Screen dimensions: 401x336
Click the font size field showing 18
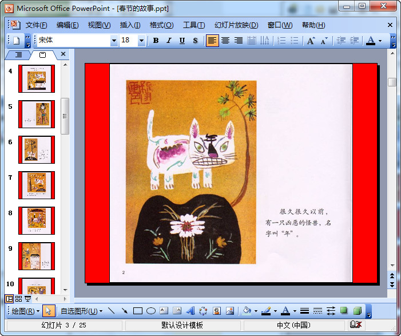tap(129, 41)
